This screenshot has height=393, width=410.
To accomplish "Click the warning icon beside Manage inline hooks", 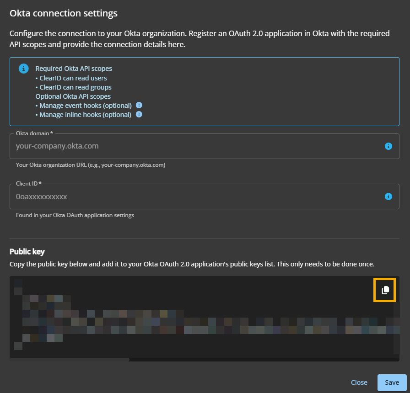I will 139,114.
